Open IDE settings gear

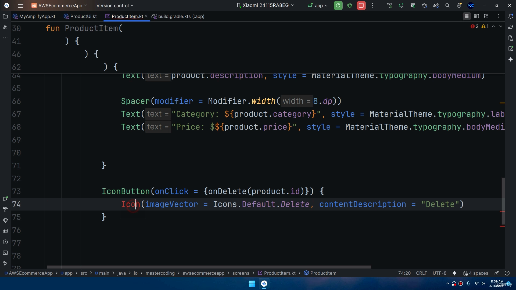[x=459, y=5]
